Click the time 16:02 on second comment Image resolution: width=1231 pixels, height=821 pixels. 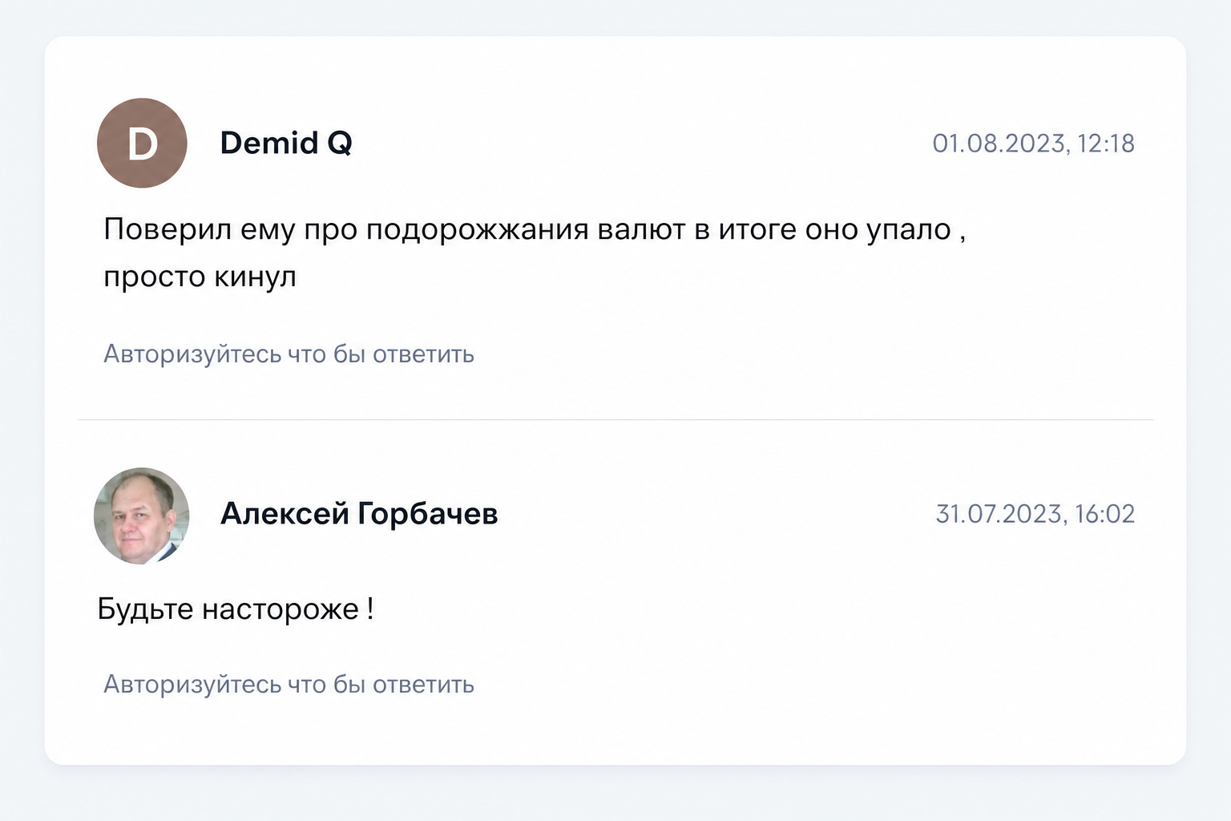[1104, 514]
